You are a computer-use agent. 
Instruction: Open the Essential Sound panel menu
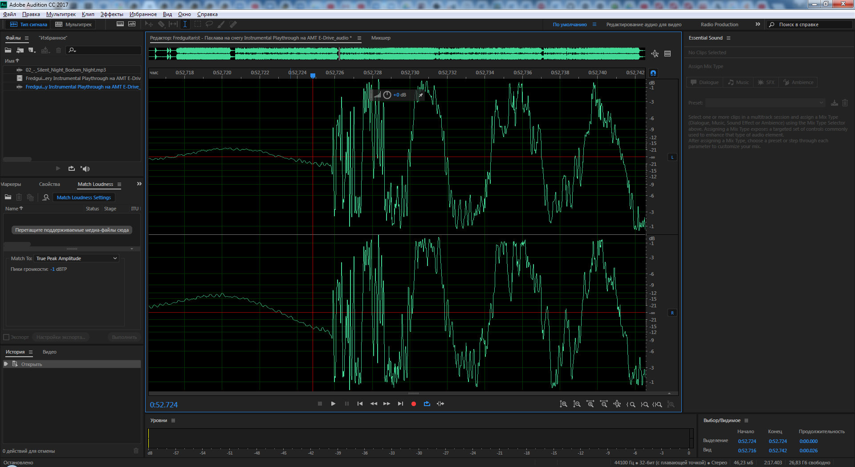click(x=729, y=38)
